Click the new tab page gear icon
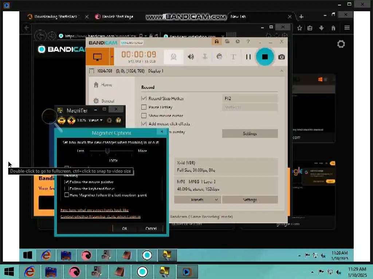Screen dimensions: 373x279 point(341,44)
